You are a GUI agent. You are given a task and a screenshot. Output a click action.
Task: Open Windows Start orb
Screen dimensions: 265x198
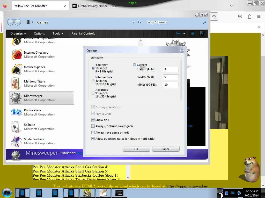7,193
